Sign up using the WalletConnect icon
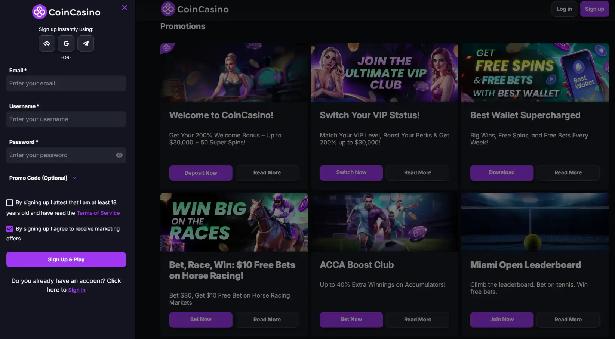The width and height of the screenshot is (615, 339). click(x=46, y=43)
